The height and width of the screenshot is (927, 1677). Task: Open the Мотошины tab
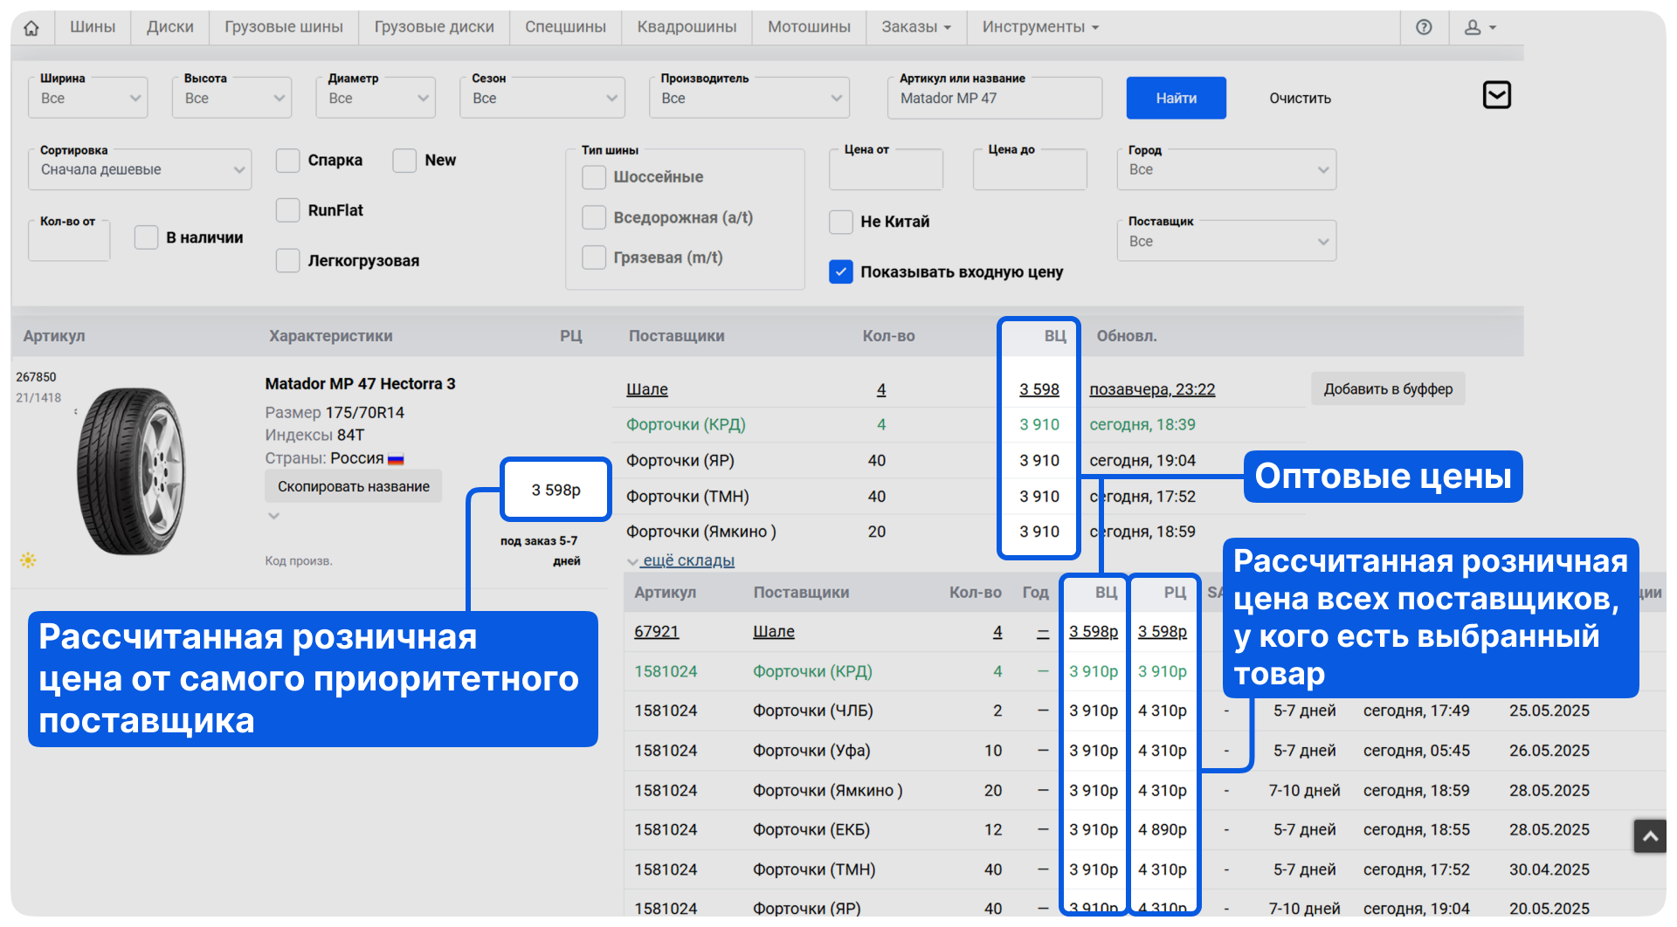coord(809,27)
